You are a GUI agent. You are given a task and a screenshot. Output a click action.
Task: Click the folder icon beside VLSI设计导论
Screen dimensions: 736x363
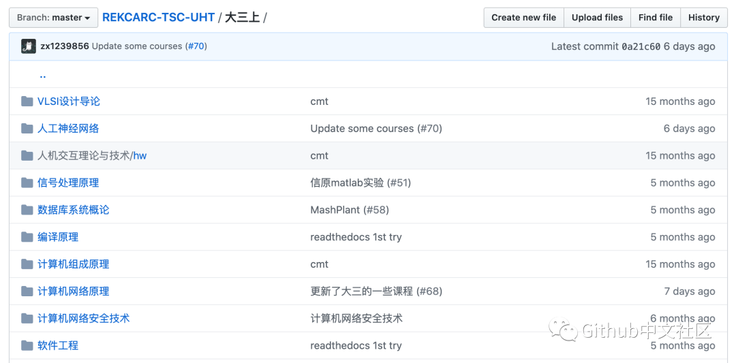tap(27, 101)
